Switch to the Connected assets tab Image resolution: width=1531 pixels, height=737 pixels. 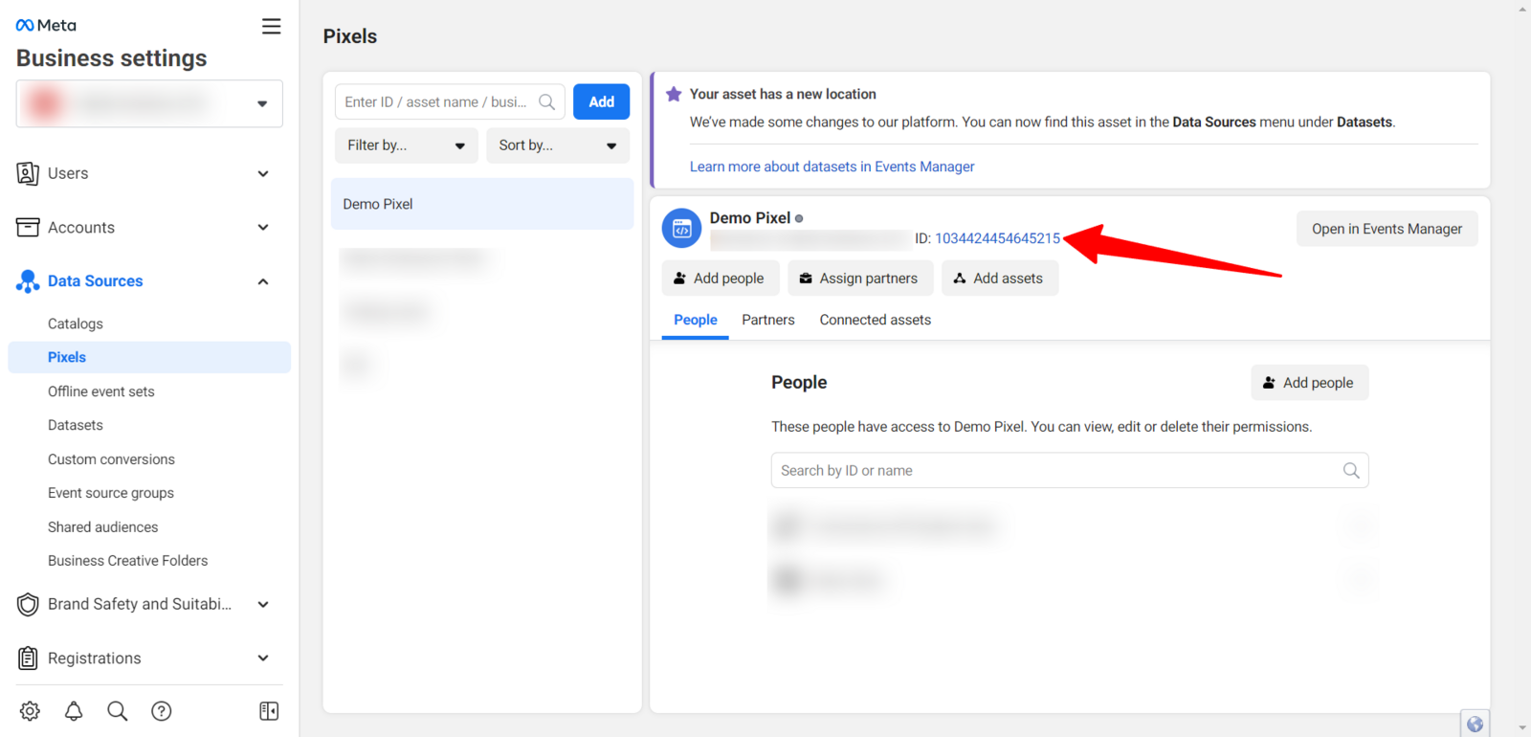(x=875, y=320)
